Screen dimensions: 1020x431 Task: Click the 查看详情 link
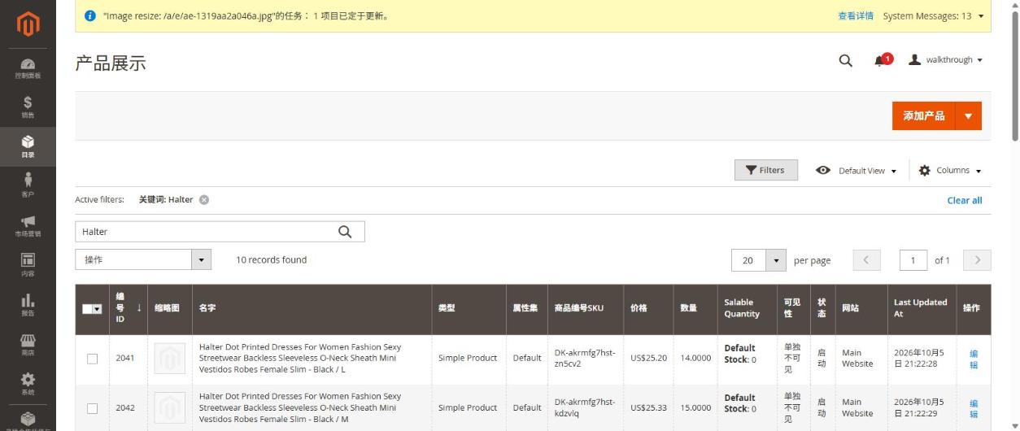pos(856,16)
